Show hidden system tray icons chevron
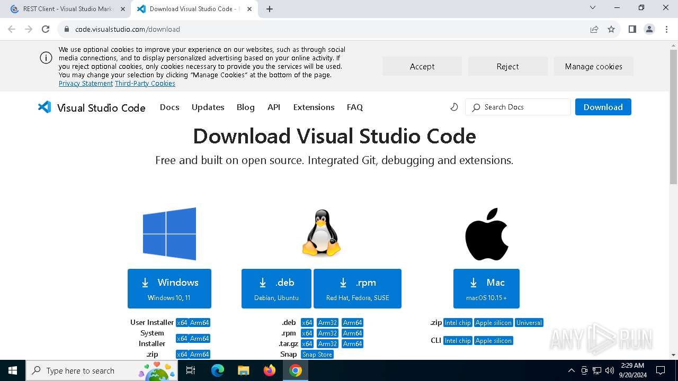The image size is (678, 381). [571, 370]
